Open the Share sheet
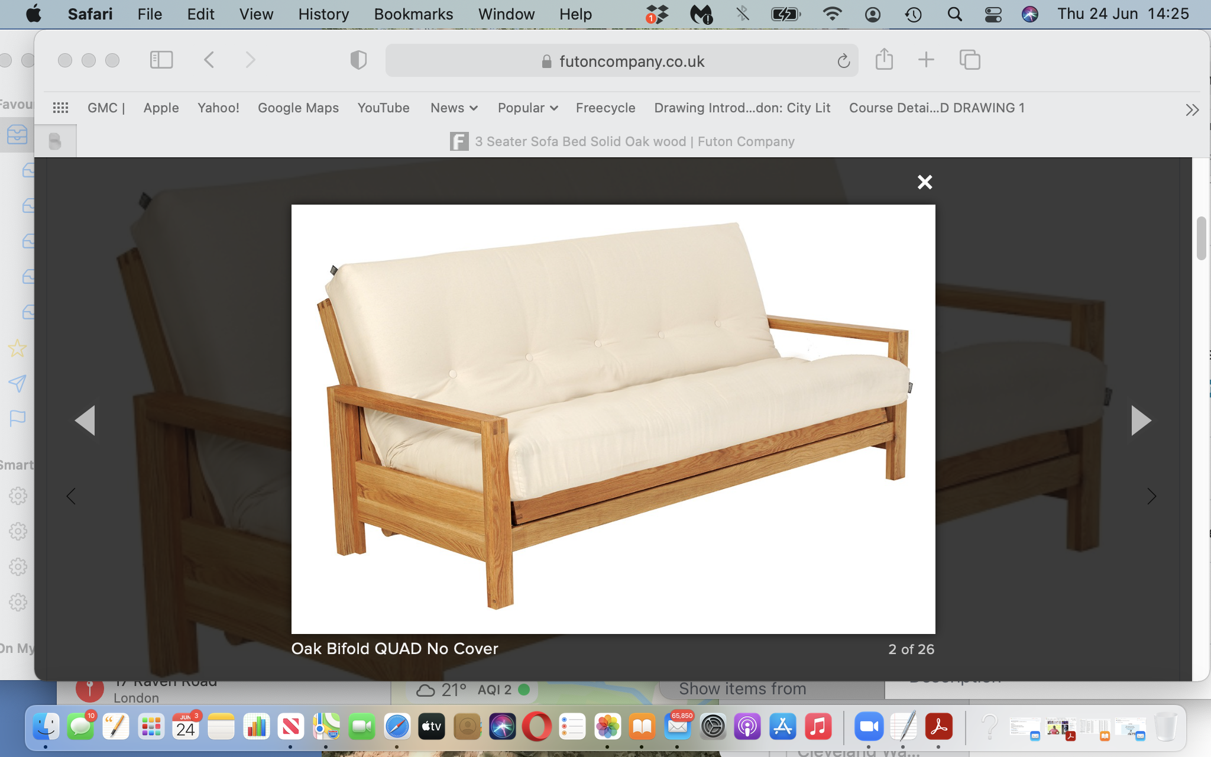This screenshot has height=757, width=1211. 884,59
